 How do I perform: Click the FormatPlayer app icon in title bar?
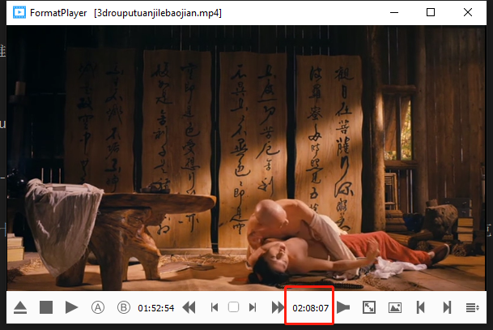click(19, 13)
